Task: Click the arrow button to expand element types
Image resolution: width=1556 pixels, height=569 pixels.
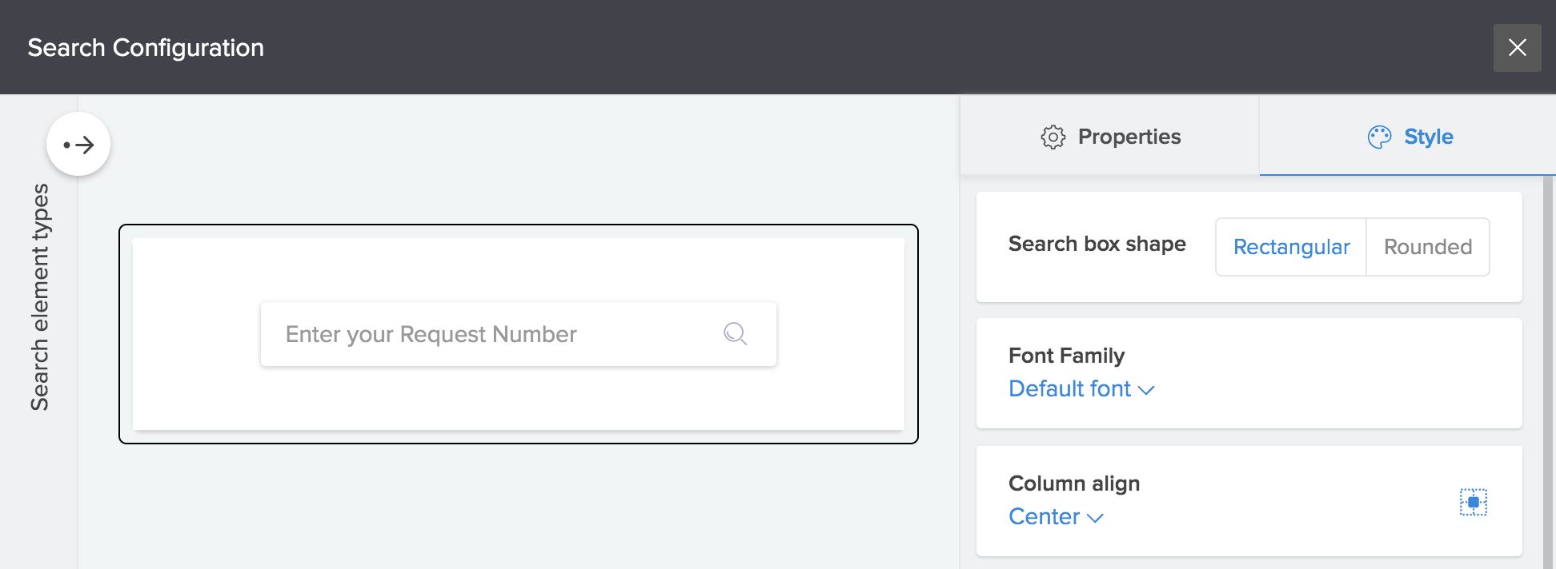Action: [78, 145]
